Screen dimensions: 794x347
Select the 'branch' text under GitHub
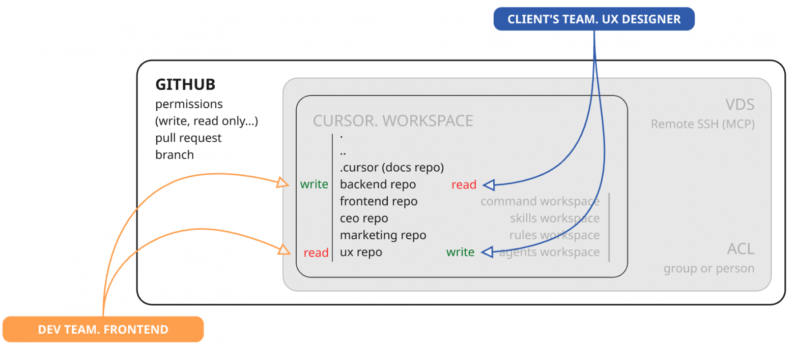click(x=175, y=154)
